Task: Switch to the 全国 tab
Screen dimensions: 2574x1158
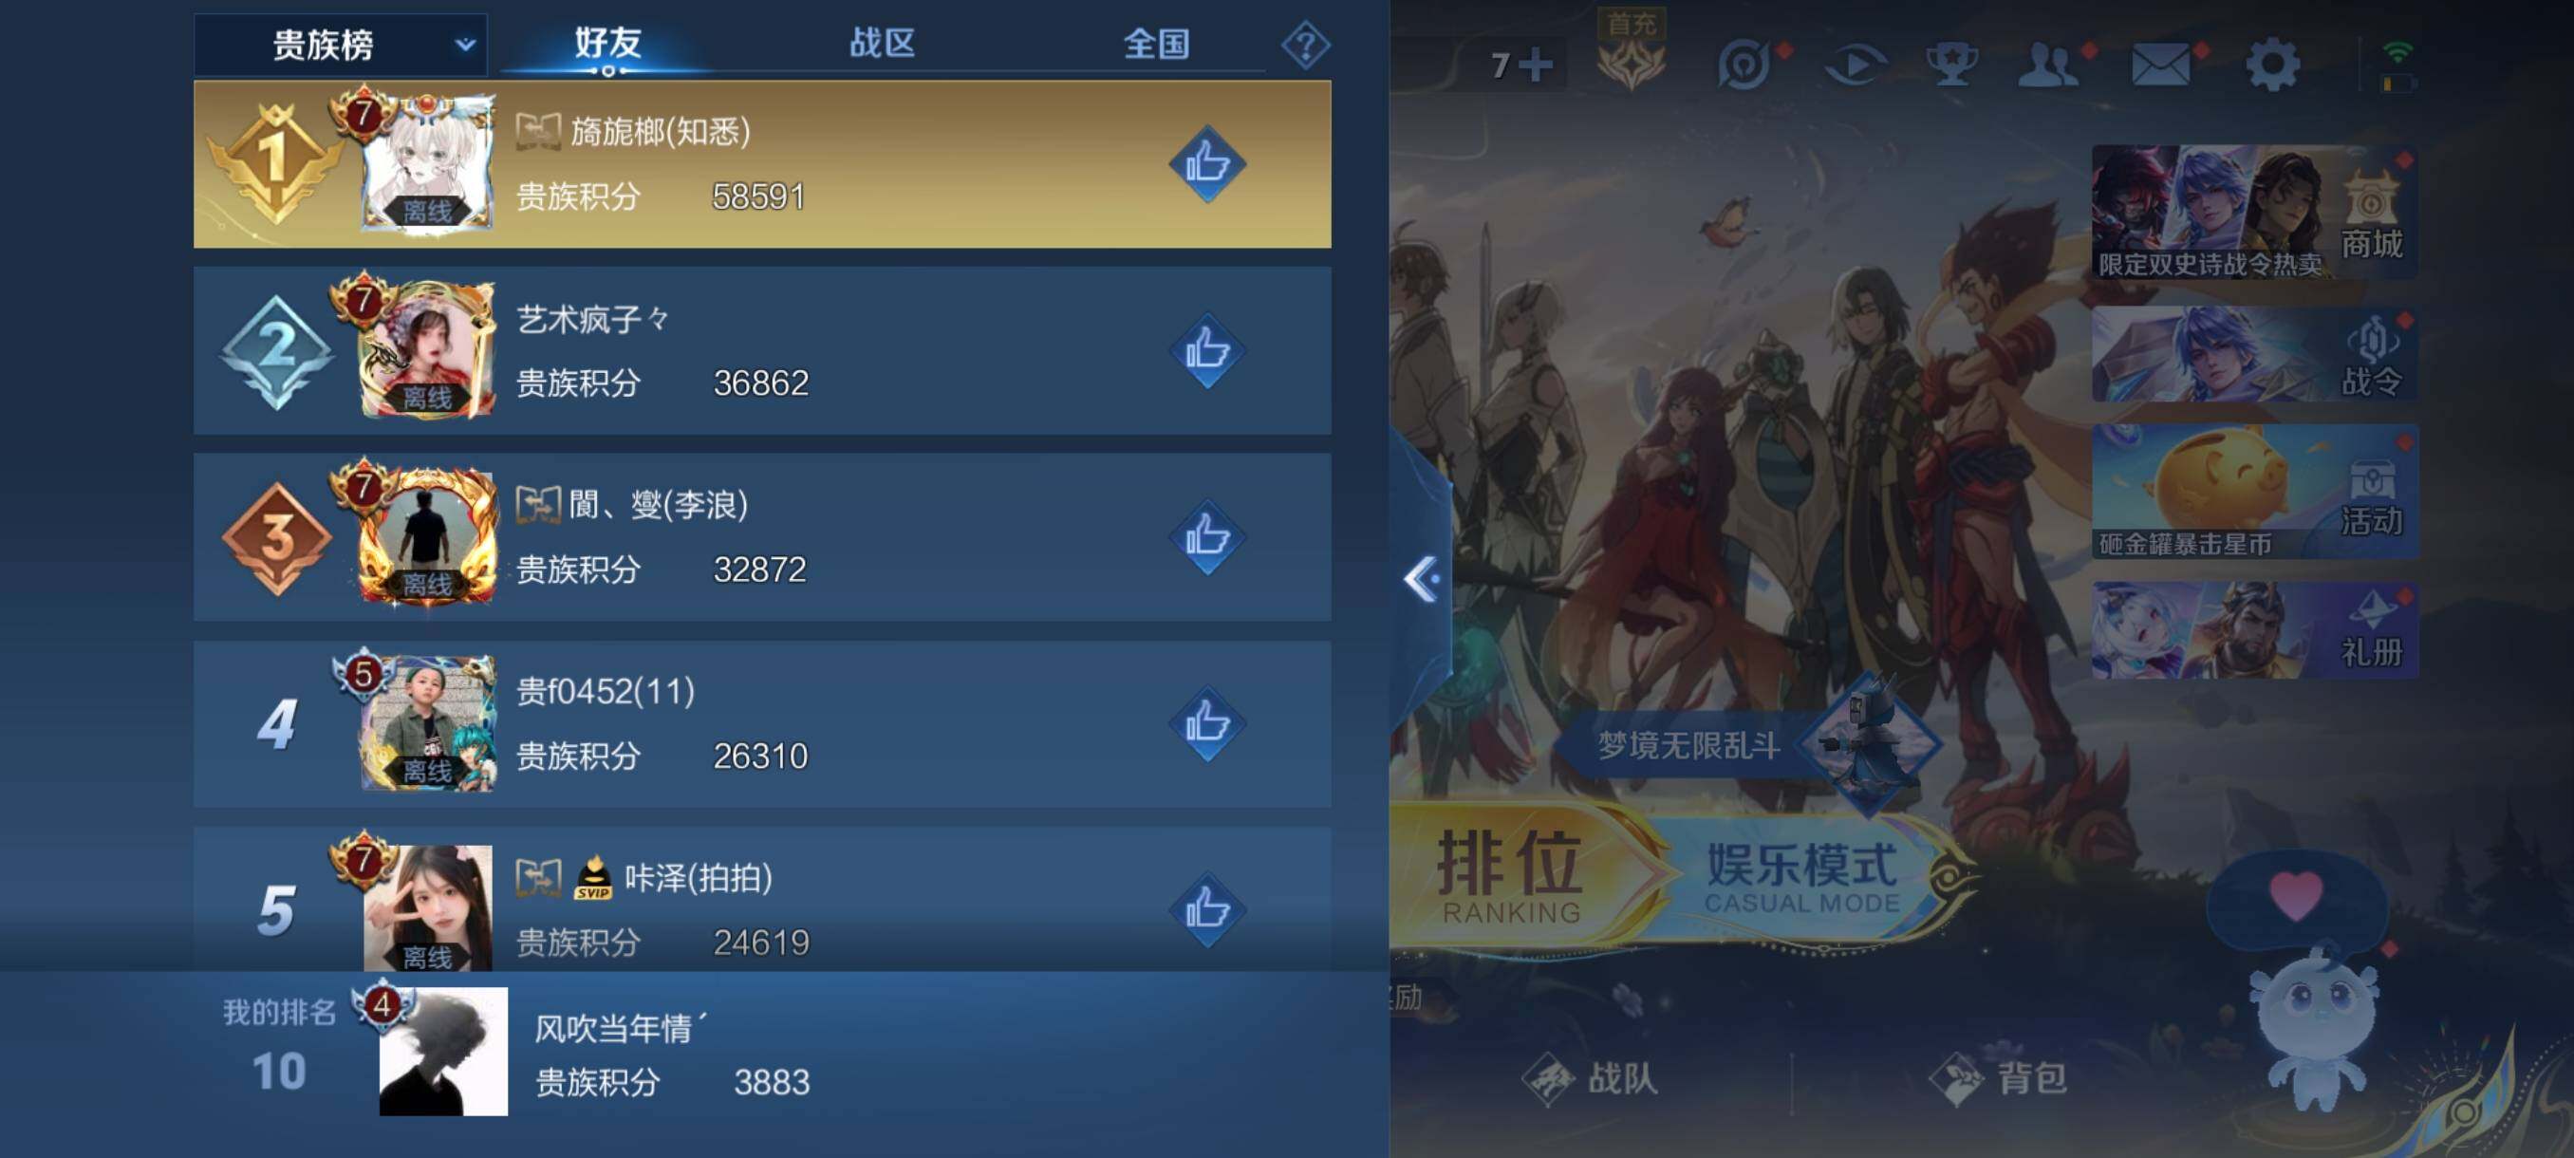Action: (1156, 44)
